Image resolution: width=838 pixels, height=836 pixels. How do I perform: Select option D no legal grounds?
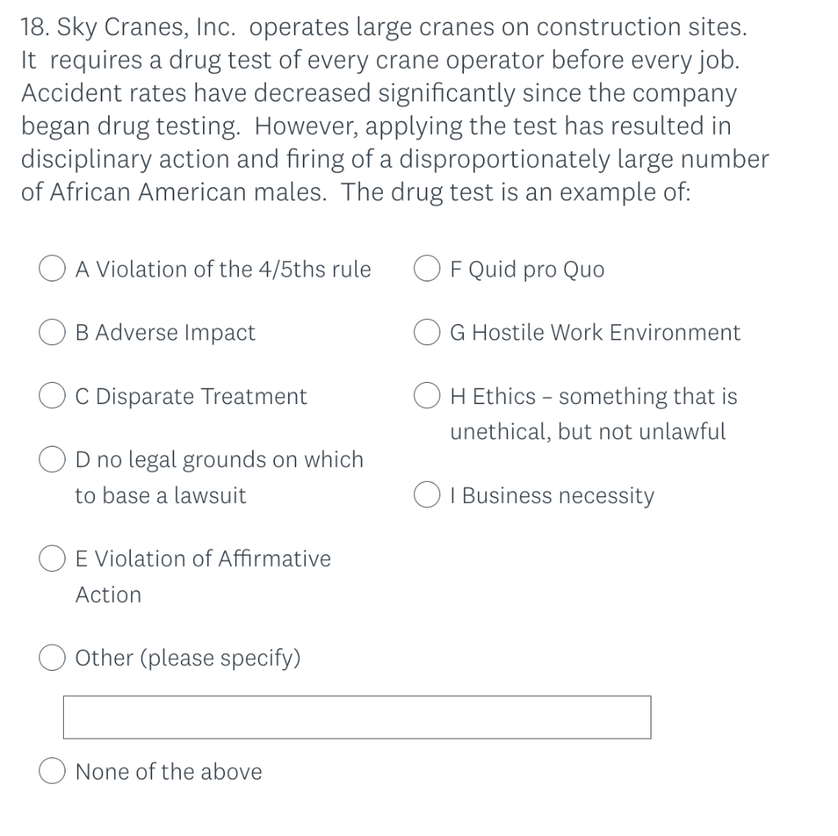(52, 459)
